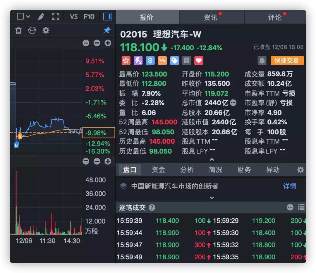Screen dimensions: 316x273
Task: Click the 15:59:35 trade row
Action: click(260, 257)
